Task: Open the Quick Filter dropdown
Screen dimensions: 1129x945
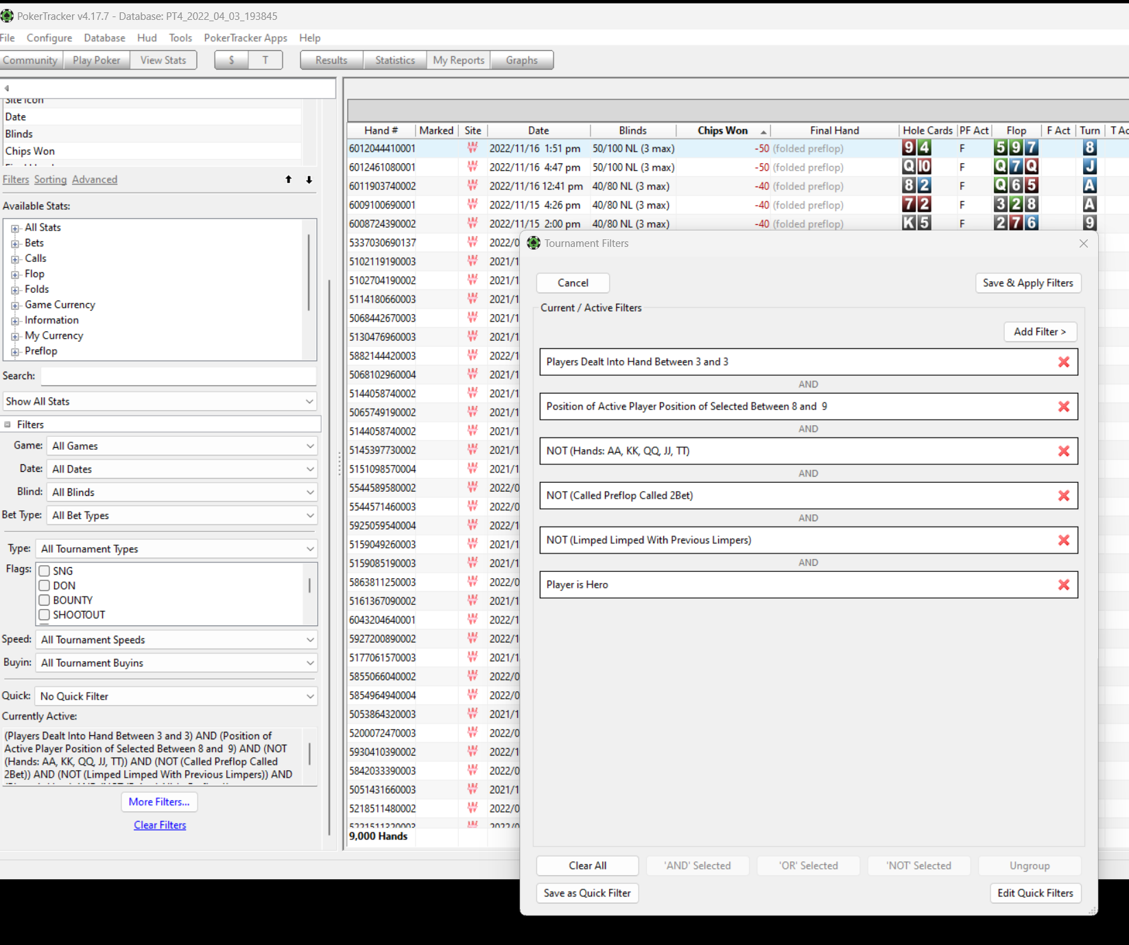Action: (176, 696)
